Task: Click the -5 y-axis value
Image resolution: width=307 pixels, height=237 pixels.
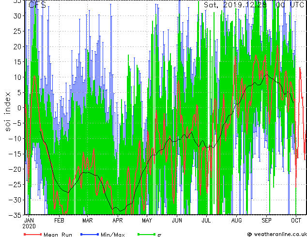Action: 17,123
